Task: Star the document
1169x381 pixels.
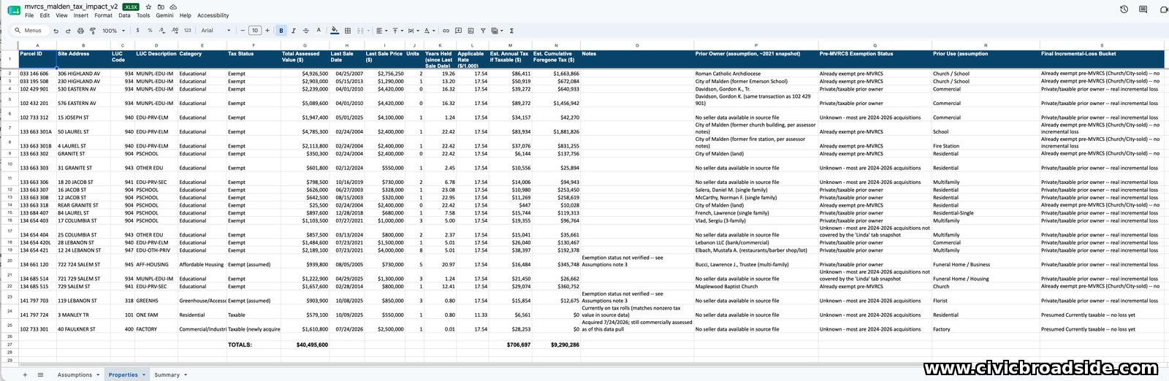Action: coord(149,7)
